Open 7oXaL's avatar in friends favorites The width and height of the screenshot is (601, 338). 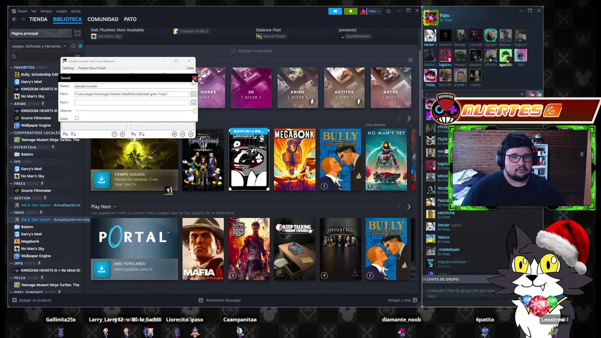coord(430,75)
